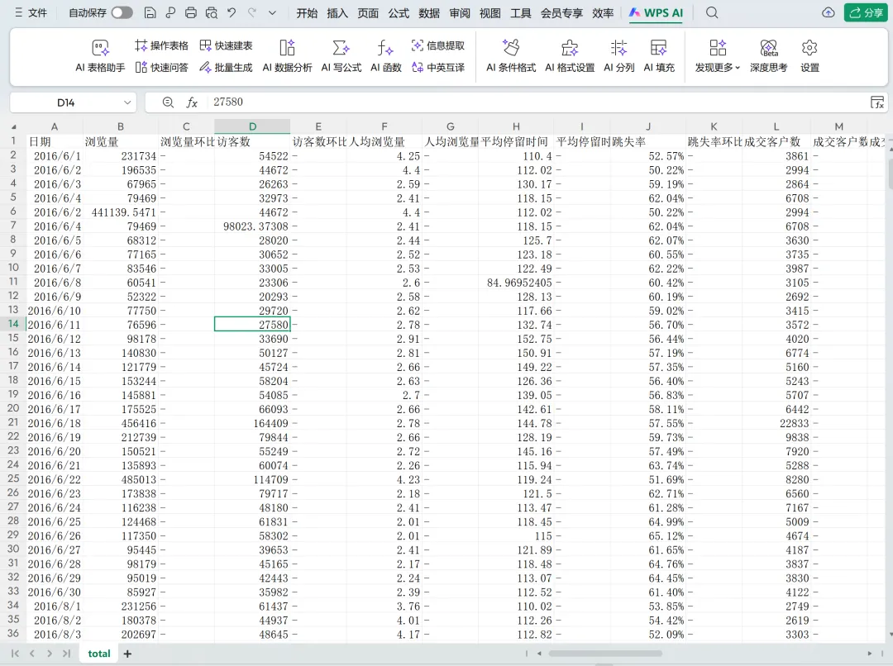Open AI 格式设置
Screen dimensions: 893x666
click(x=570, y=56)
